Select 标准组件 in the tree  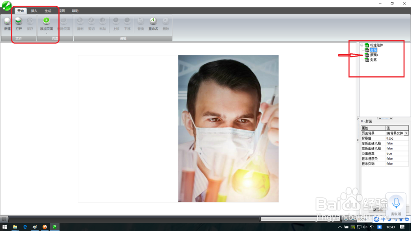376,45
